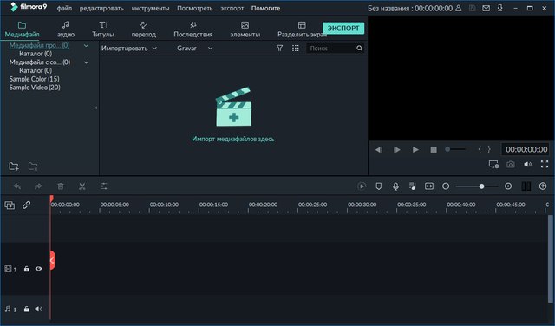Click the mark in/out braces icon
The height and width of the screenshot is (326, 555).
484,149
